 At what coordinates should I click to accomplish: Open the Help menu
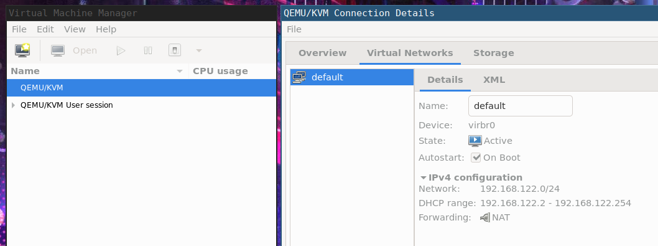click(x=106, y=29)
